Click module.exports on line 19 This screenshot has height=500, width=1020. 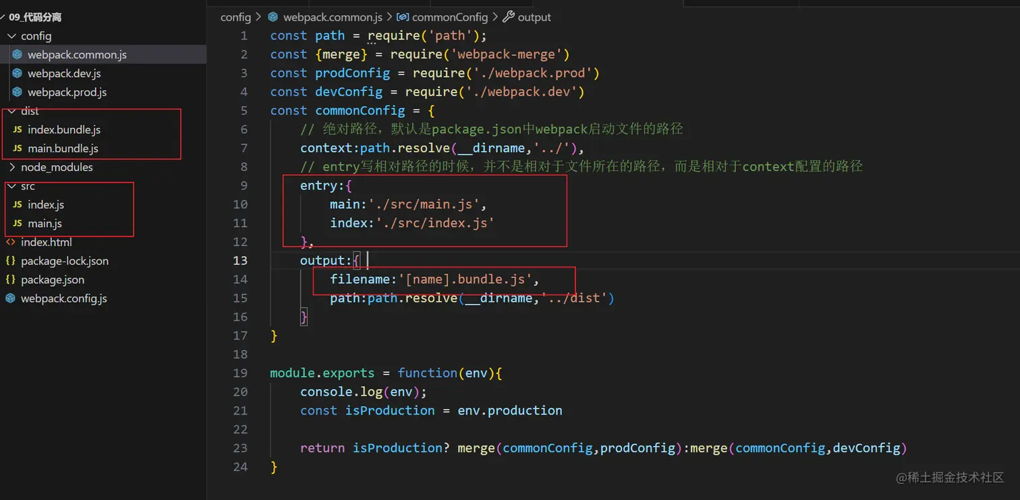pos(322,373)
